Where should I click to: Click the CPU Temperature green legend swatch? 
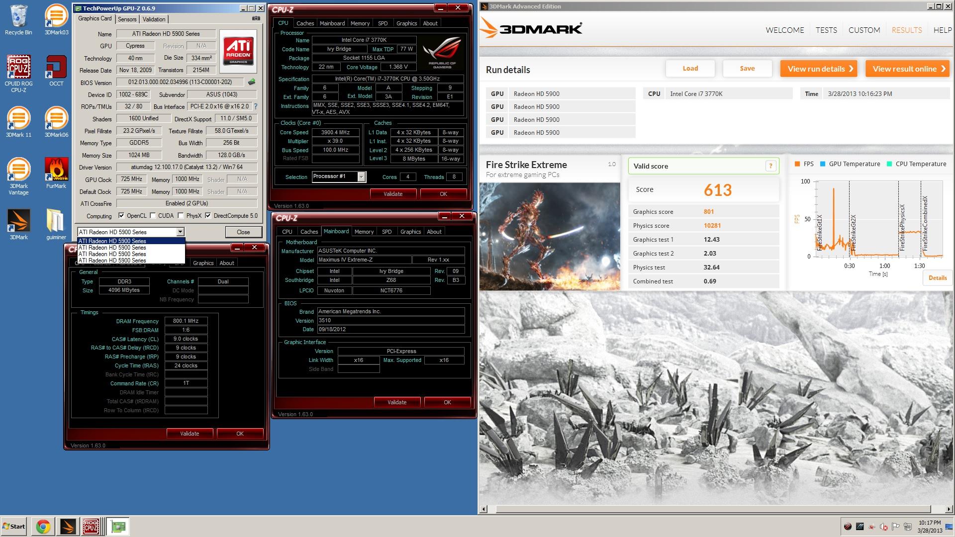[x=889, y=164]
